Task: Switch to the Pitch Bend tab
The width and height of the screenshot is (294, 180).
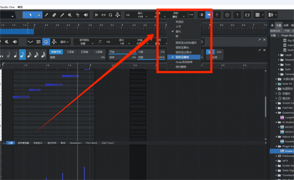Action: (x=91, y=142)
